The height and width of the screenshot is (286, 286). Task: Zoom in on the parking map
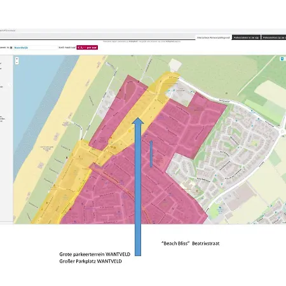(17, 59)
